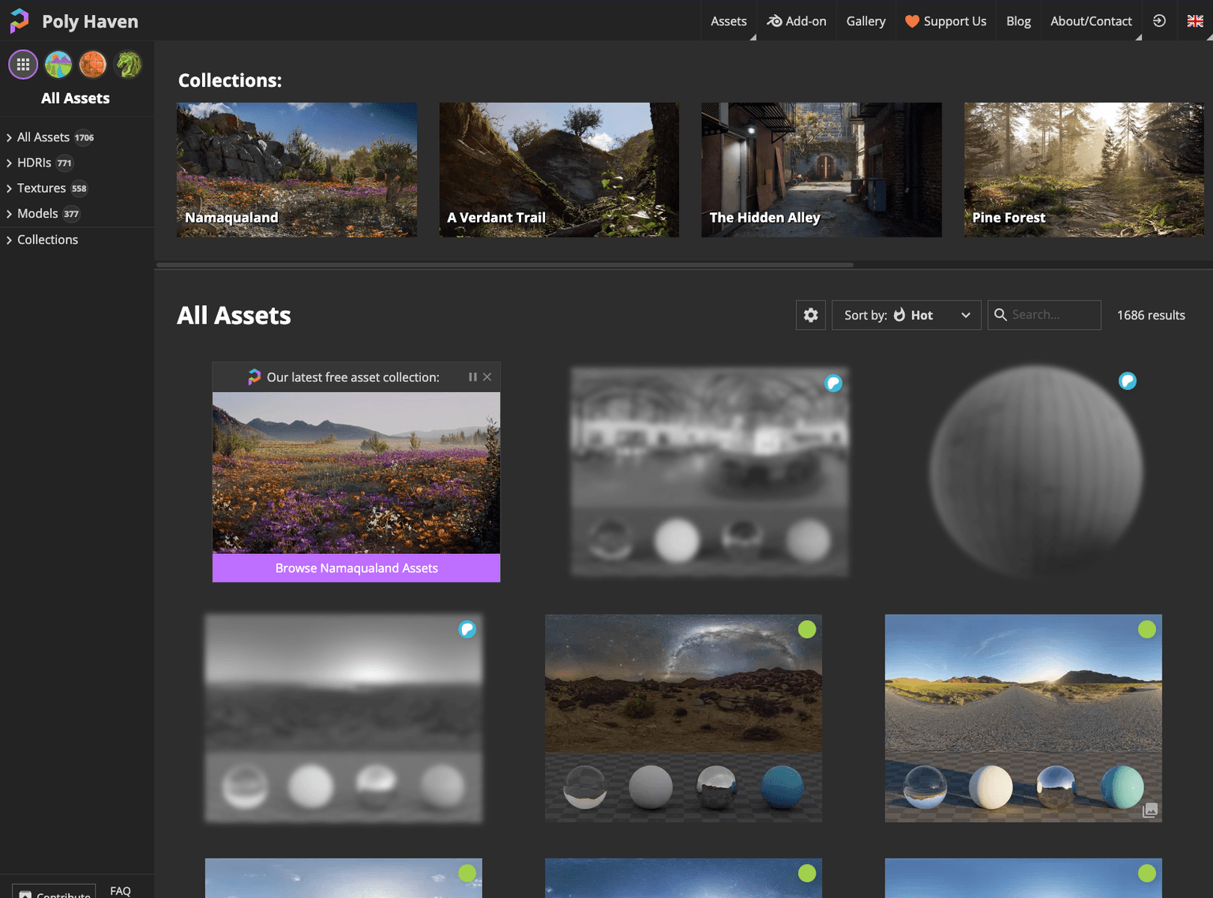Select the All Assets grid icon
This screenshot has height=898, width=1213.
[23, 65]
